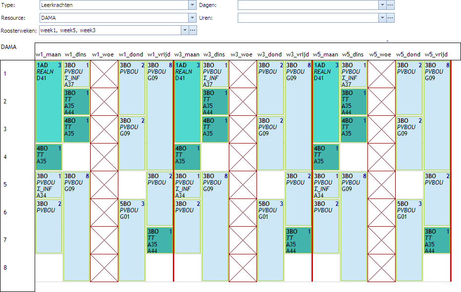Viewport: 461px width, 292px height.
Task: Click the ellipsis button next to Dagen
Action: [x=390, y=5]
